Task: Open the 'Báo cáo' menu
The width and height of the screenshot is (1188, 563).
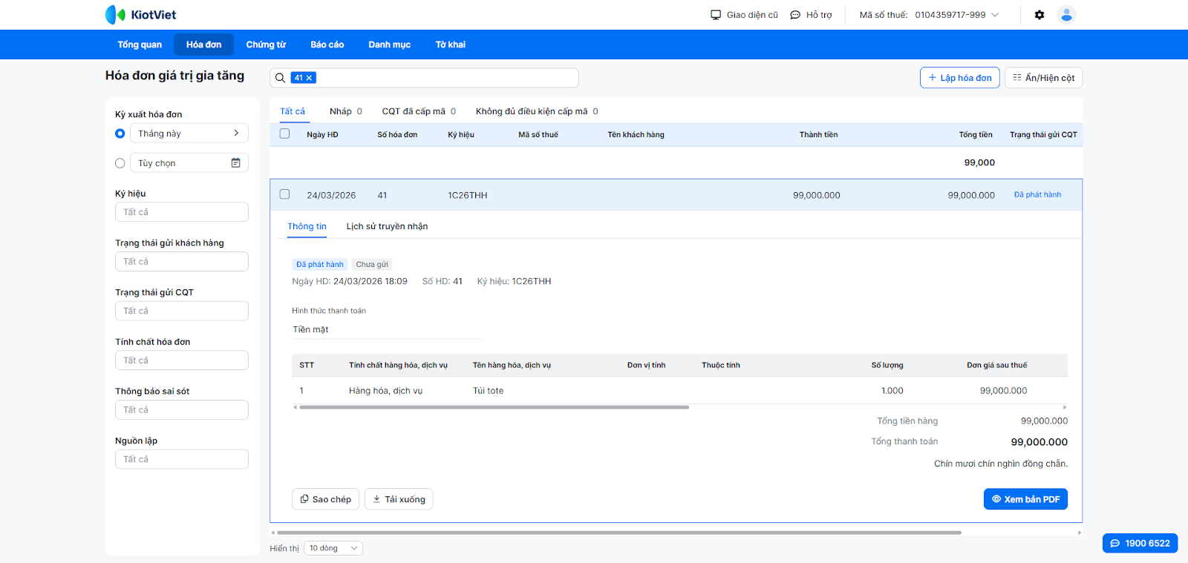Action: click(x=327, y=45)
